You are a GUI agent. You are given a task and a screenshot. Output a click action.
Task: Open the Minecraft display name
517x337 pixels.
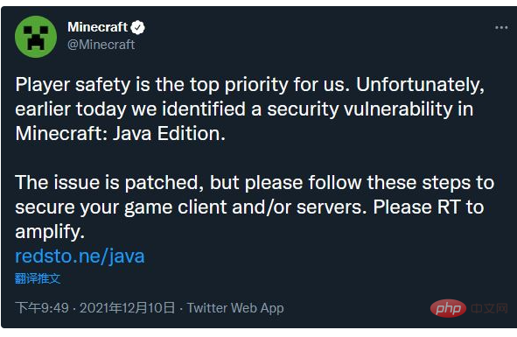[x=98, y=27]
